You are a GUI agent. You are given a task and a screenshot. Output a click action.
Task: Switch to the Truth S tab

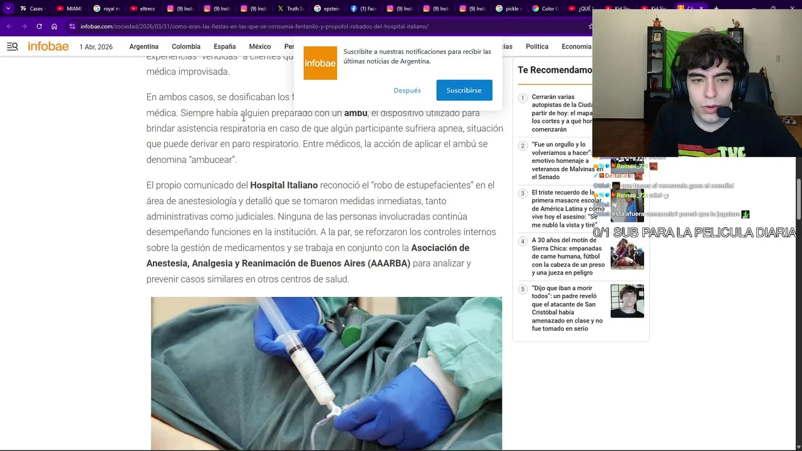pos(289,9)
